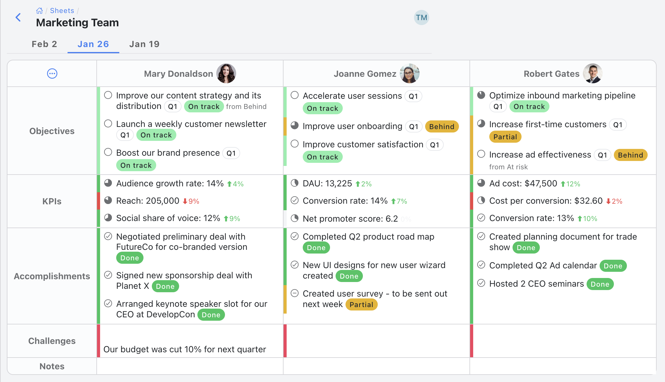Viewport: 665px width, 382px height.
Task: Select the Jan 26 tab
Action: click(93, 44)
